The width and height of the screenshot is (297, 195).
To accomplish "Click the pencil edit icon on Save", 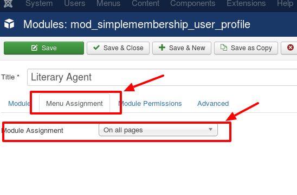I will 34,48.
